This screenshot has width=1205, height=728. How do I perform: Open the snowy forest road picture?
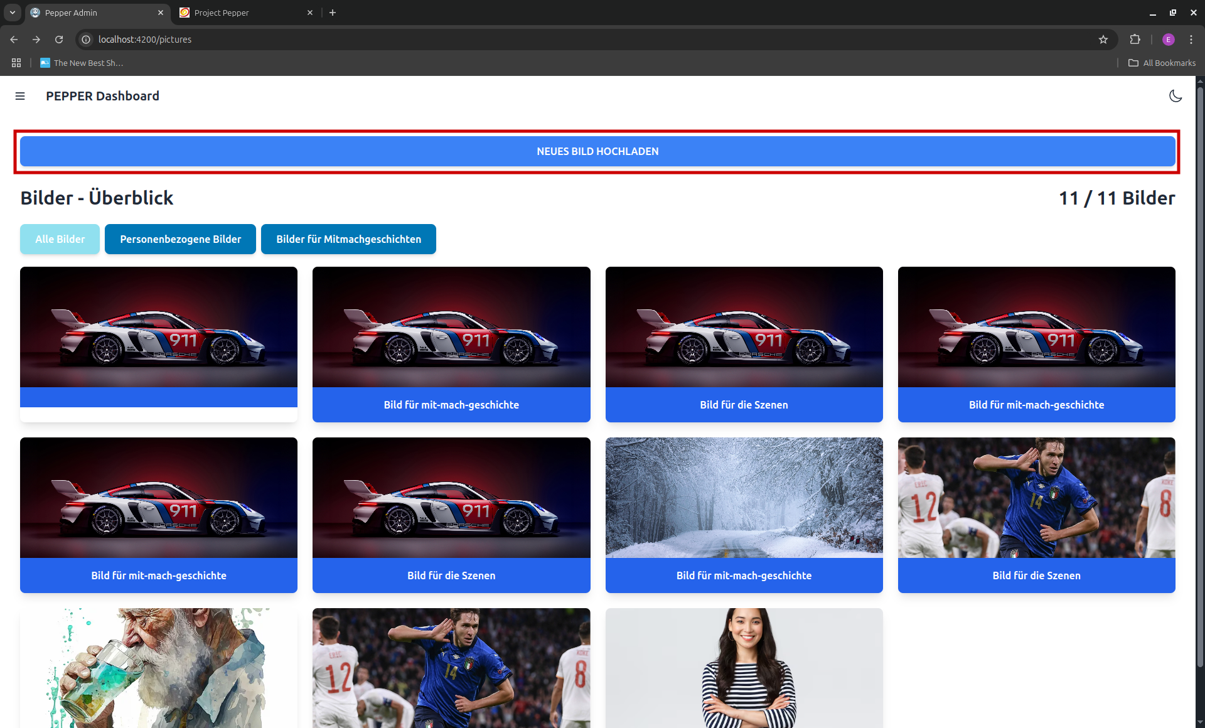click(x=744, y=498)
